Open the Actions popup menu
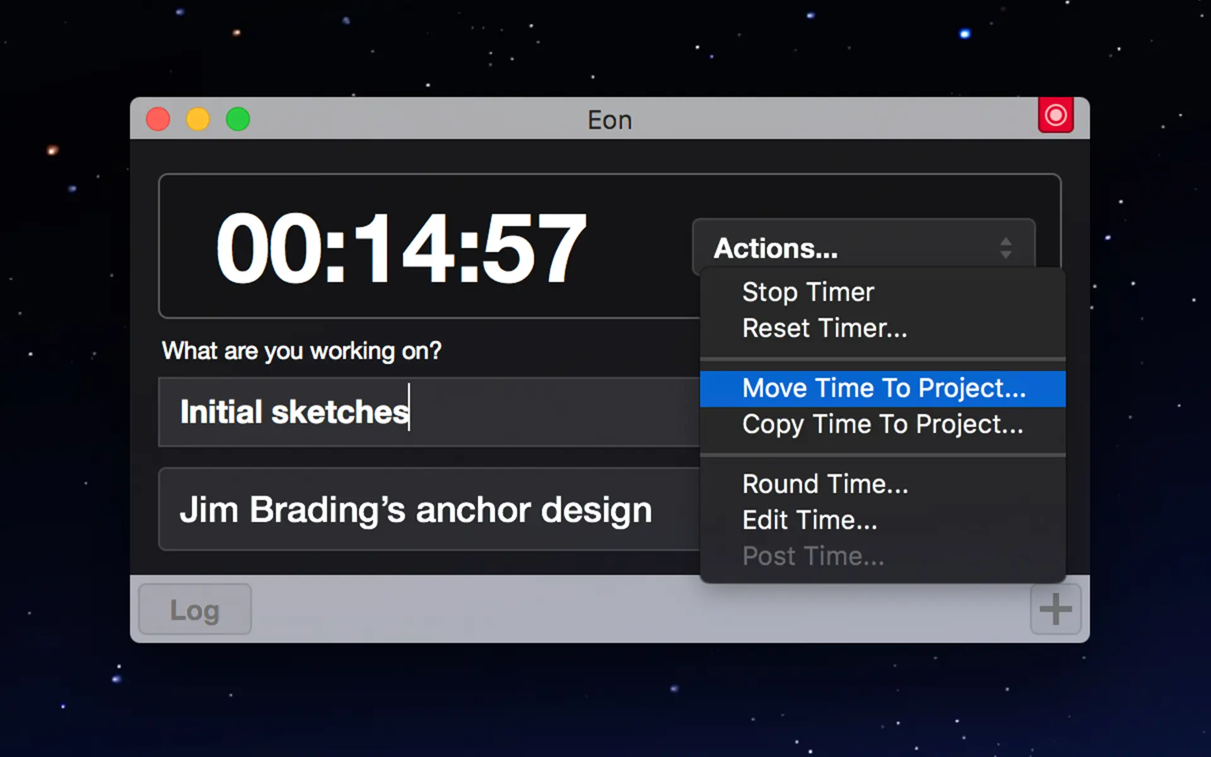 pyautogui.click(x=863, y=248)
